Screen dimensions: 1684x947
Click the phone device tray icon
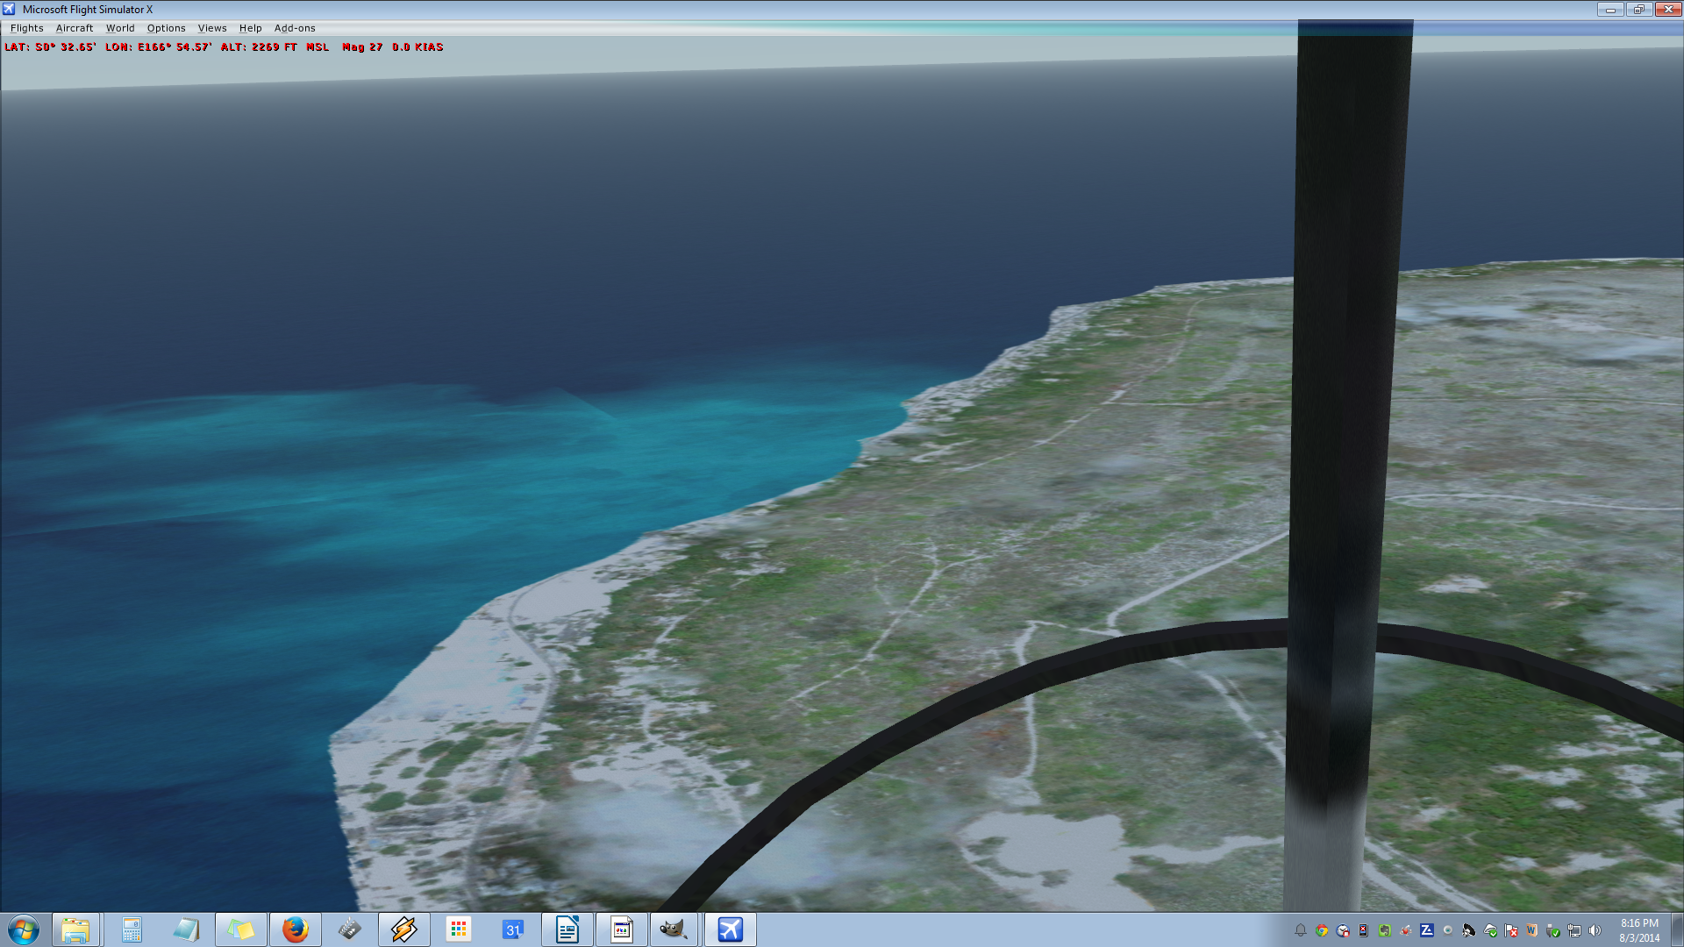coord(1363,930)
